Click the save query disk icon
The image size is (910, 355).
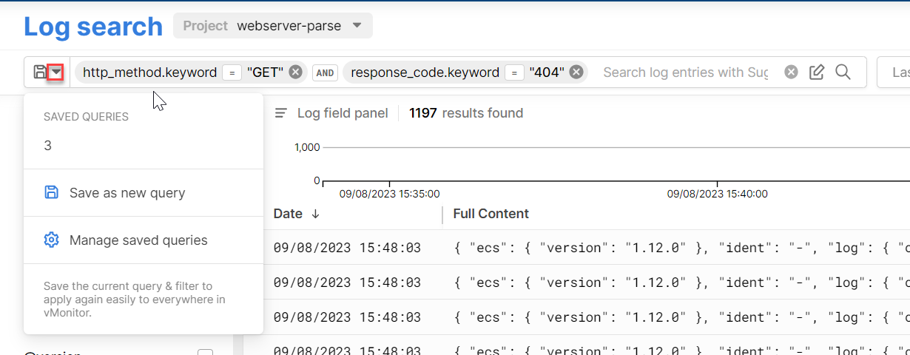(40, 72)
